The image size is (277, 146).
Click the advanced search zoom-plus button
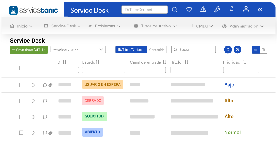point(237,50)
